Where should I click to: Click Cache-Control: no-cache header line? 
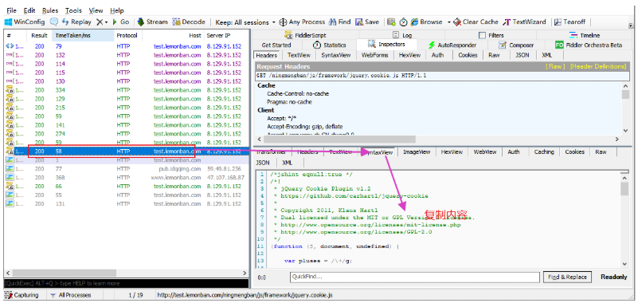298,93
